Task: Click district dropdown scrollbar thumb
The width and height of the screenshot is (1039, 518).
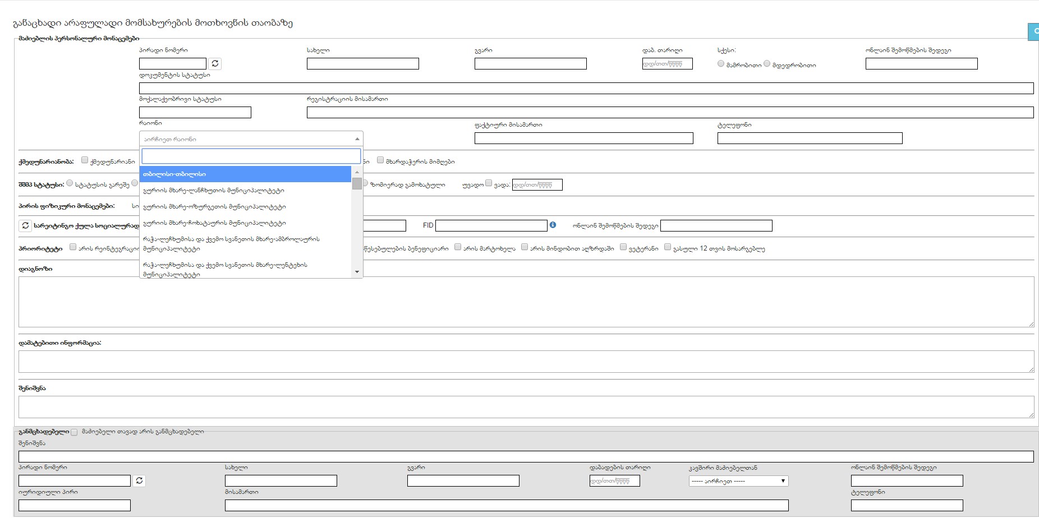Action: pyautogui.click(x=357, y=183)
